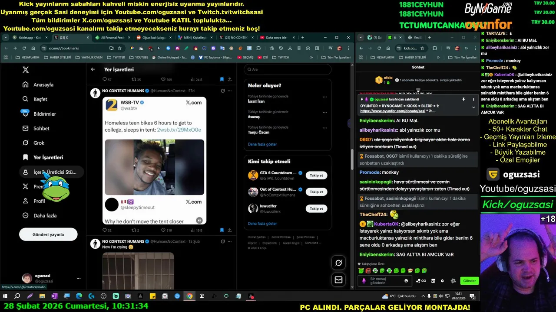
Task: Bookmark kick.com page with star icon
Action: [x=422, y=48]
